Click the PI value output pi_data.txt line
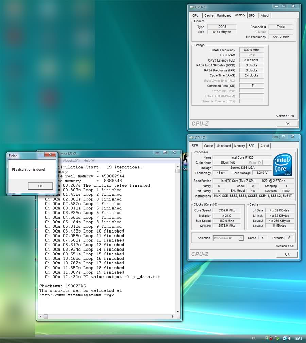Screen dimensions: 306x343 102,277
